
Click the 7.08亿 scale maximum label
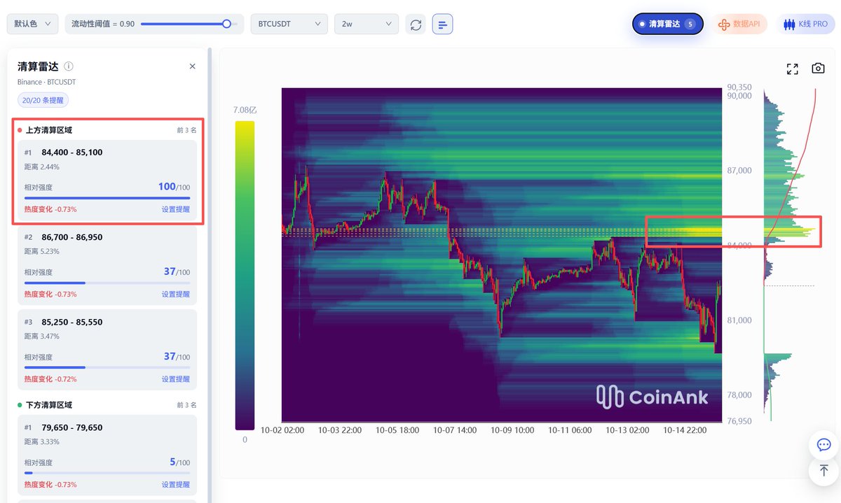(245, 110)
